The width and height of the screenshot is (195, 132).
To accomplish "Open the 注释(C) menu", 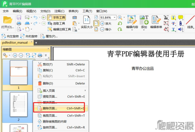I will tap(59, 11).
